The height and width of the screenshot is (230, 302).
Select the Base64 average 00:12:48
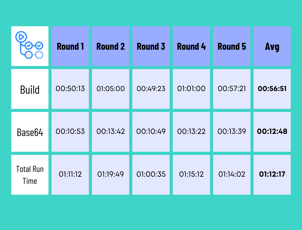point(272,131)
